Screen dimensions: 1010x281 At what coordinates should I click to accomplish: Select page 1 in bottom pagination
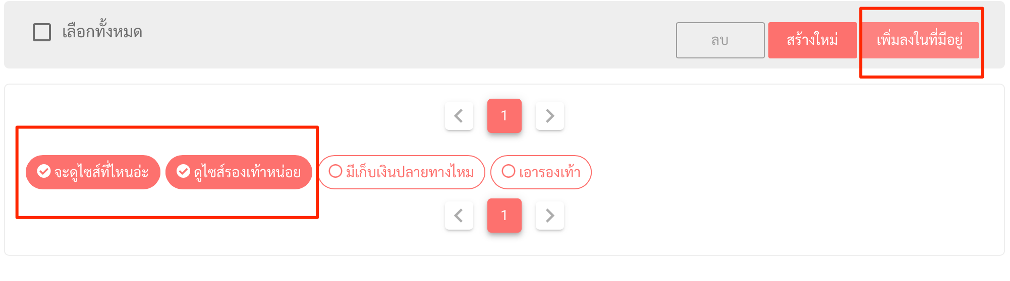point(504,216)
